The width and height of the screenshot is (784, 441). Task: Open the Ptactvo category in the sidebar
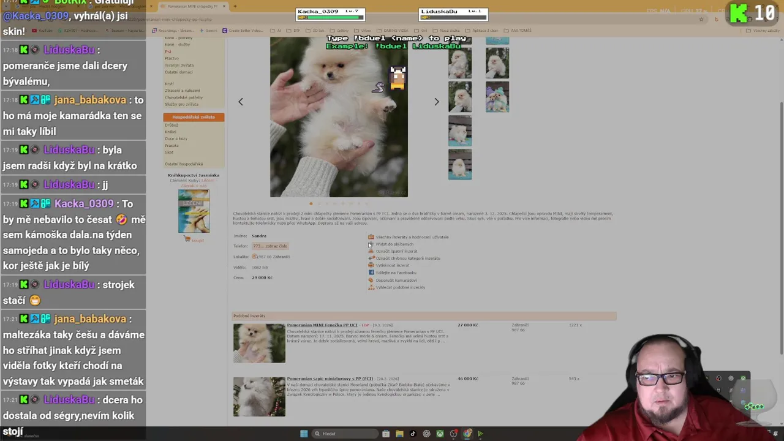point(171,58)
